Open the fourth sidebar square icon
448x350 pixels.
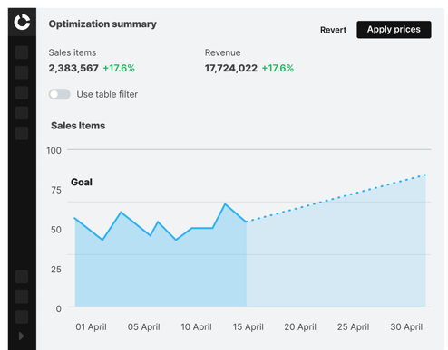coord(22,113)
